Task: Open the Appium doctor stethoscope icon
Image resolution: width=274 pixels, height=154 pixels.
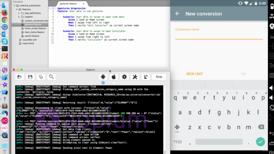Action: 41,77
